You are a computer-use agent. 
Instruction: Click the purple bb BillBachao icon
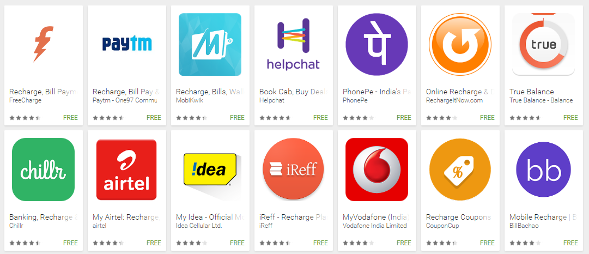[x=544, y=170]
